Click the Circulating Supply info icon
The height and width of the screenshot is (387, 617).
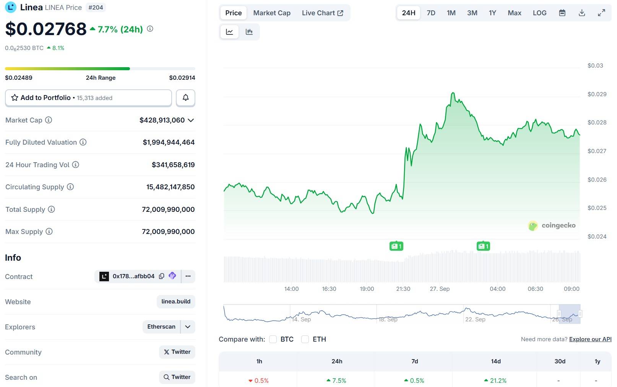point(70,187)
